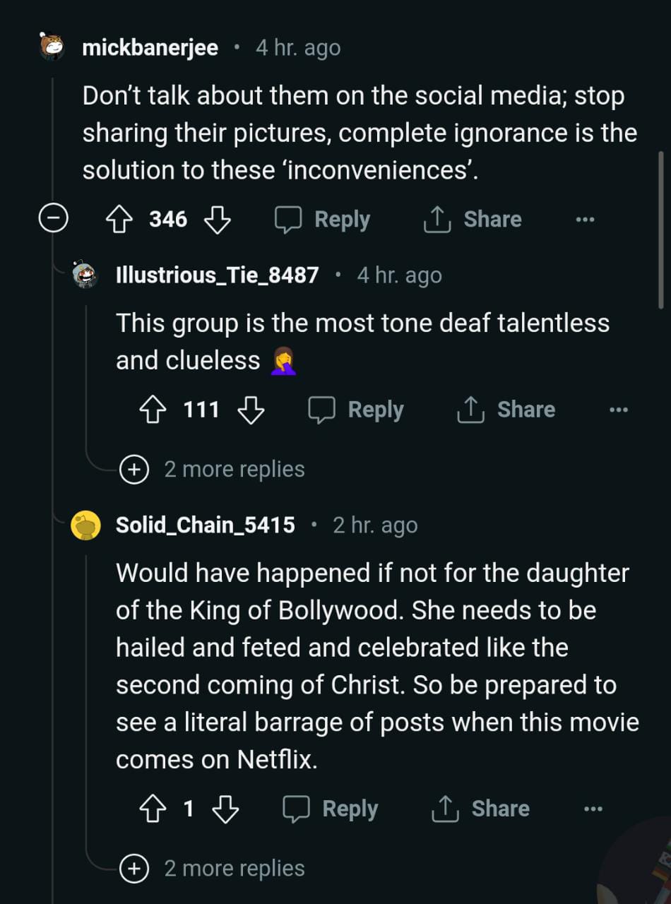Downvote mickbanerjee's comment
The image size is (671, 904).
tap(217, 220)
